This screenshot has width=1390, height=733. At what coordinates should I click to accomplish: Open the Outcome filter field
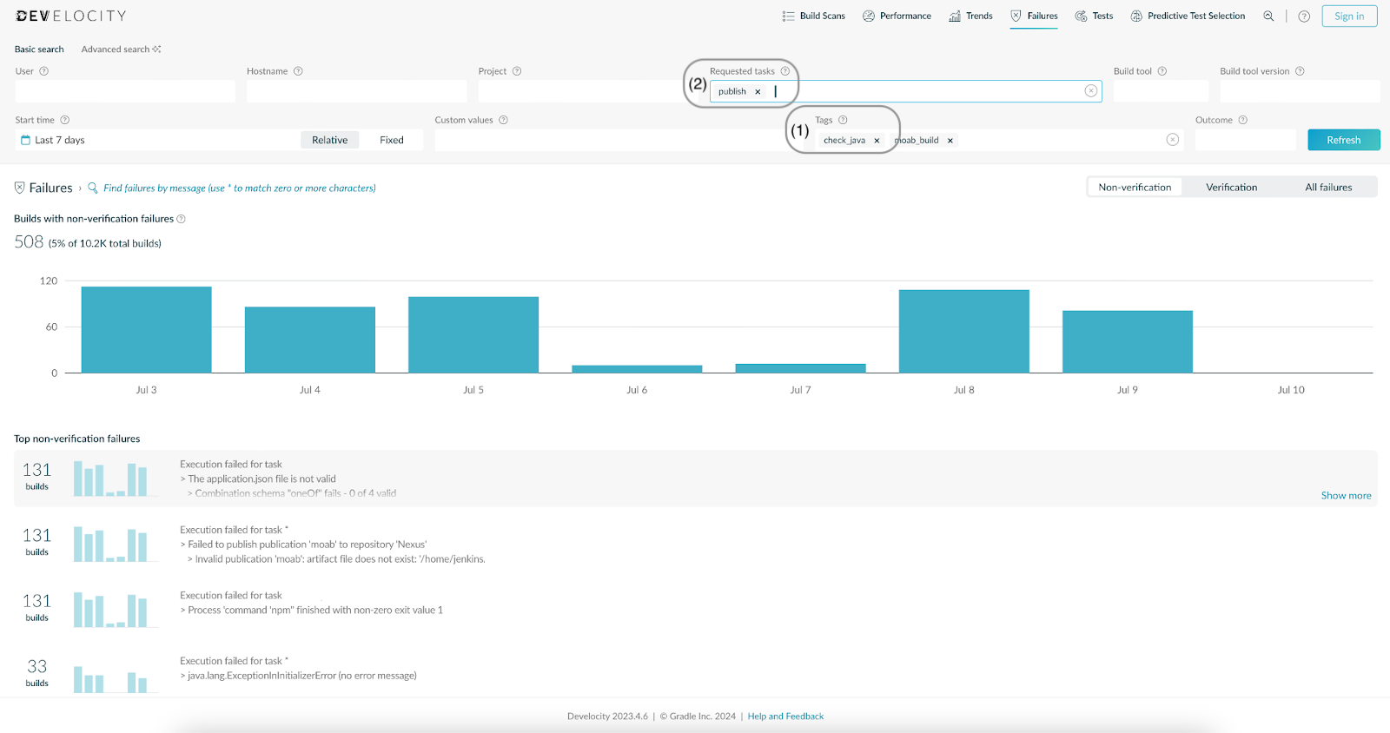[1245, 140]
